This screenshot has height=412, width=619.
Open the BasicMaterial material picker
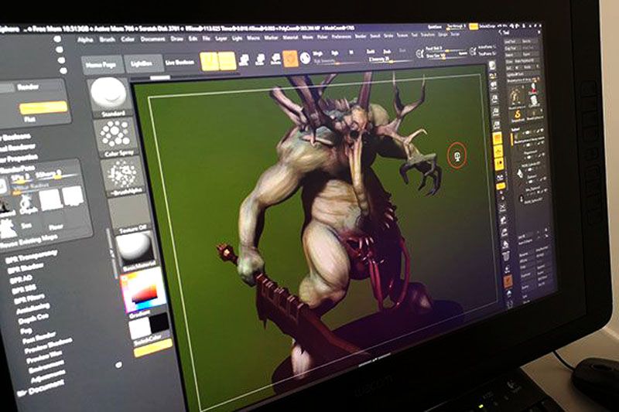[136, 249]
